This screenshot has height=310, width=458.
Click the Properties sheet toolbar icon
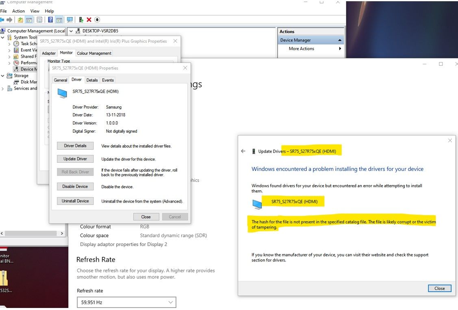(x=39, y=19)
